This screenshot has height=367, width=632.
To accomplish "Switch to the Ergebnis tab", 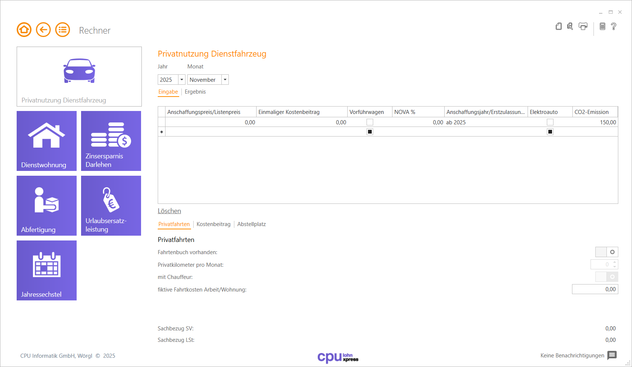I will [195, 92].
